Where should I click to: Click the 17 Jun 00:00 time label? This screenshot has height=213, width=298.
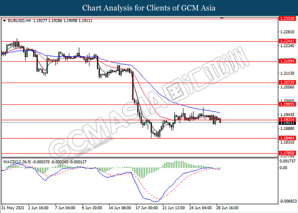pyautogui.click(x=147, y=208)
